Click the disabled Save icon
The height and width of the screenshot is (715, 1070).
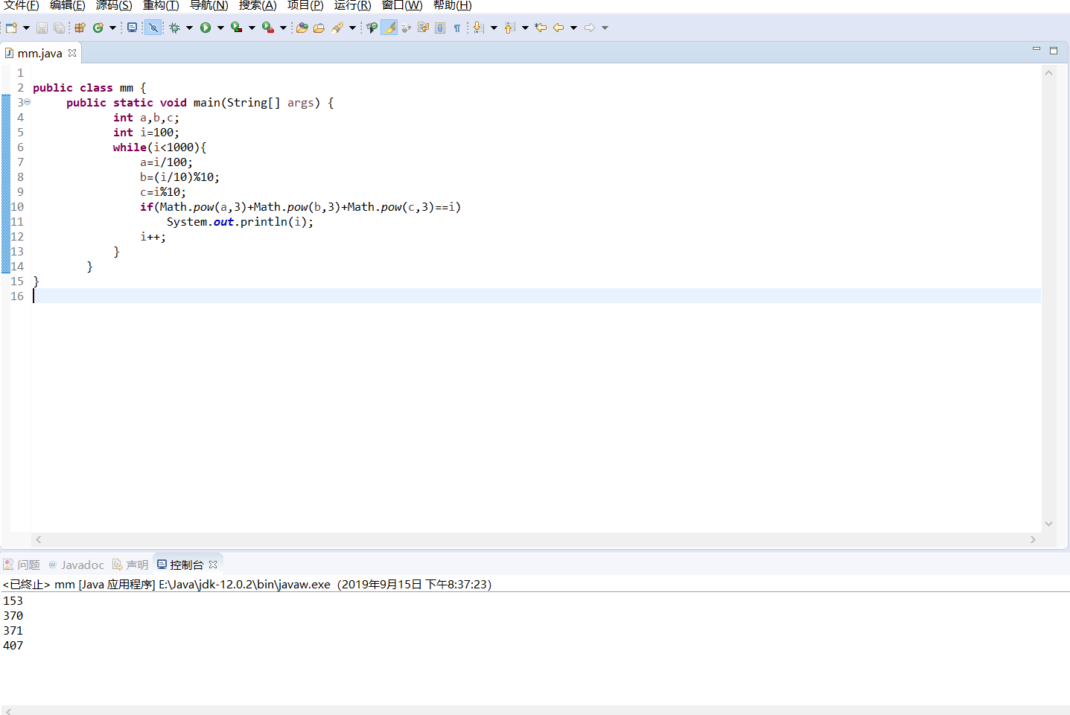42,28
